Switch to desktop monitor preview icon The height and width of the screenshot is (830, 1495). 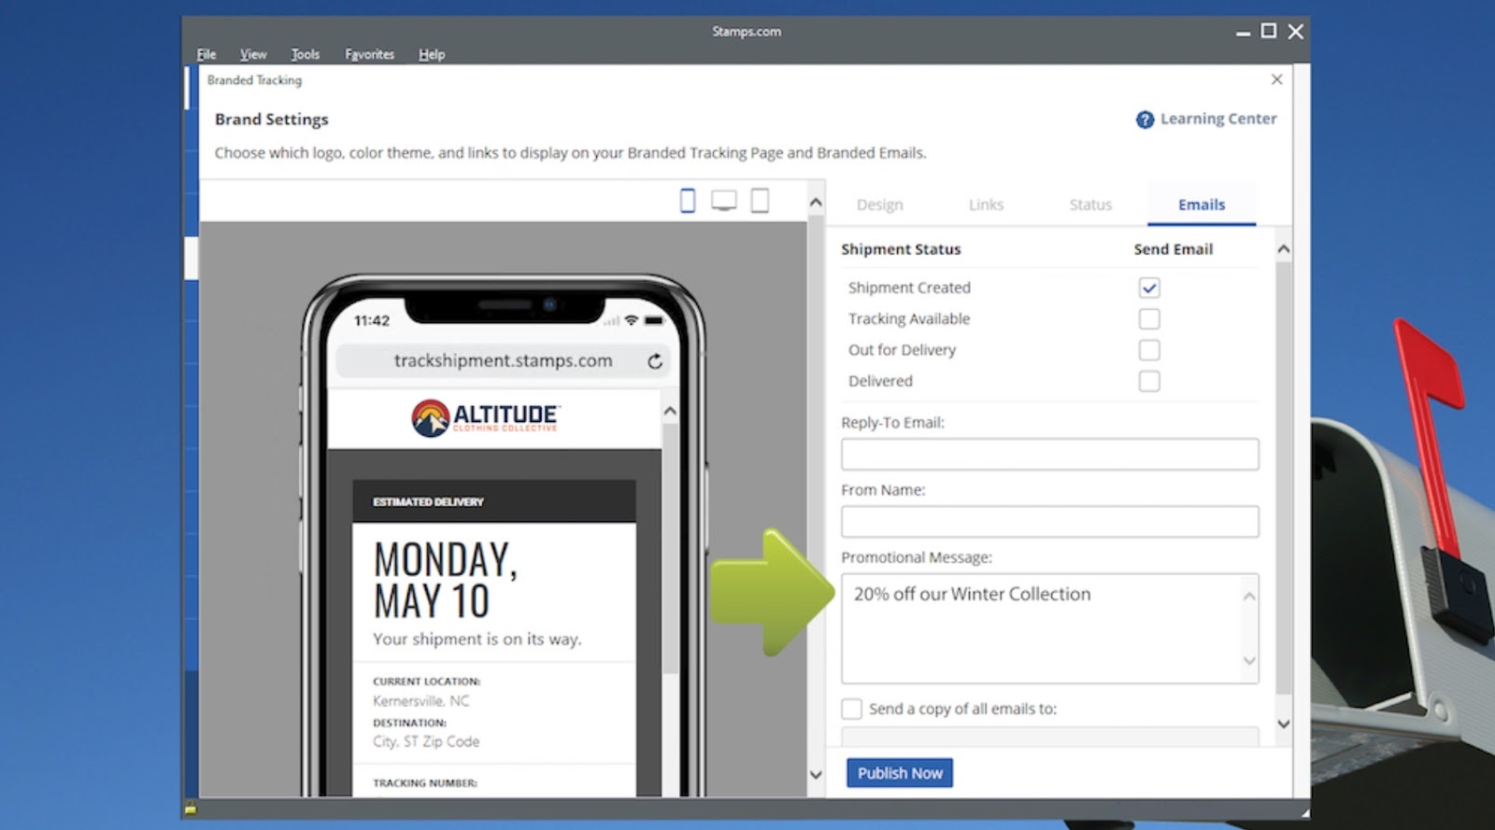pyautogui.click(x=723, y=201)
